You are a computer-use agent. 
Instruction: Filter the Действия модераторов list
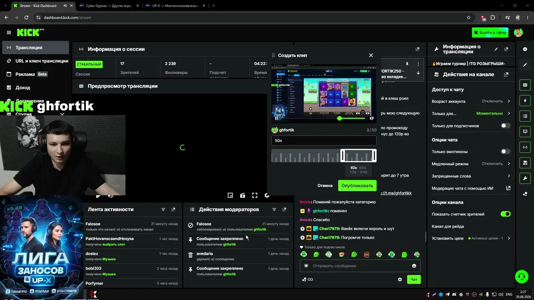[x=274, y=210]
